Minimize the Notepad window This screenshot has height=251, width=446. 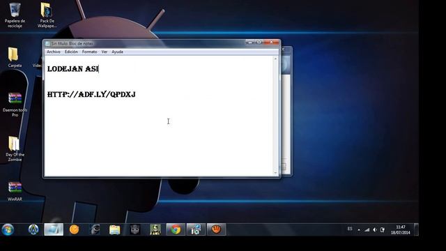pyautogui.click(x=250, y=42)
